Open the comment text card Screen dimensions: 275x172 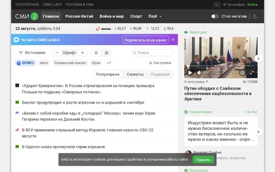coord(221,131)
